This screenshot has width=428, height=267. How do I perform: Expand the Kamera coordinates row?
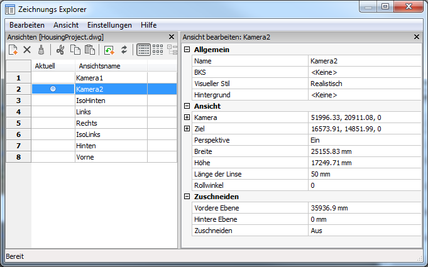[x=187, y=117]
